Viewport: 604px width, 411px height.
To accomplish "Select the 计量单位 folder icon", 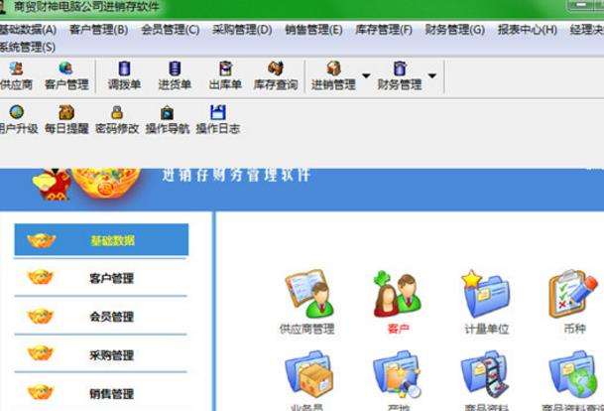I will pyautogui.click(x=487, y=302).
